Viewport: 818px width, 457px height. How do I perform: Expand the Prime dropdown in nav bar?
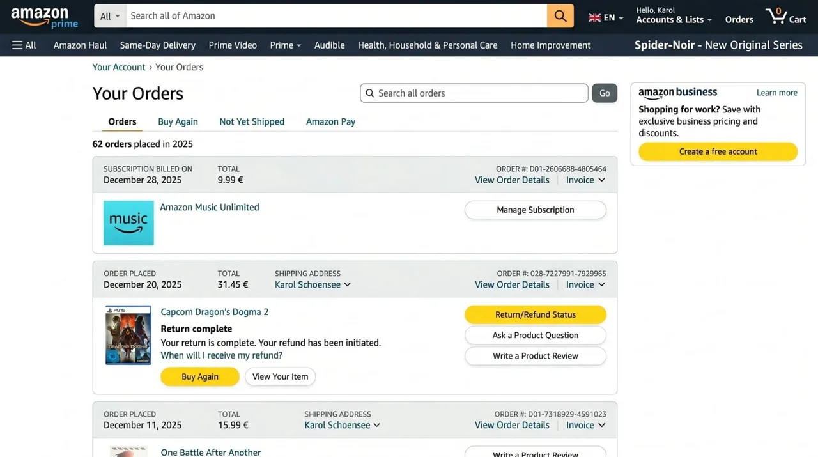tap(285, 45)
